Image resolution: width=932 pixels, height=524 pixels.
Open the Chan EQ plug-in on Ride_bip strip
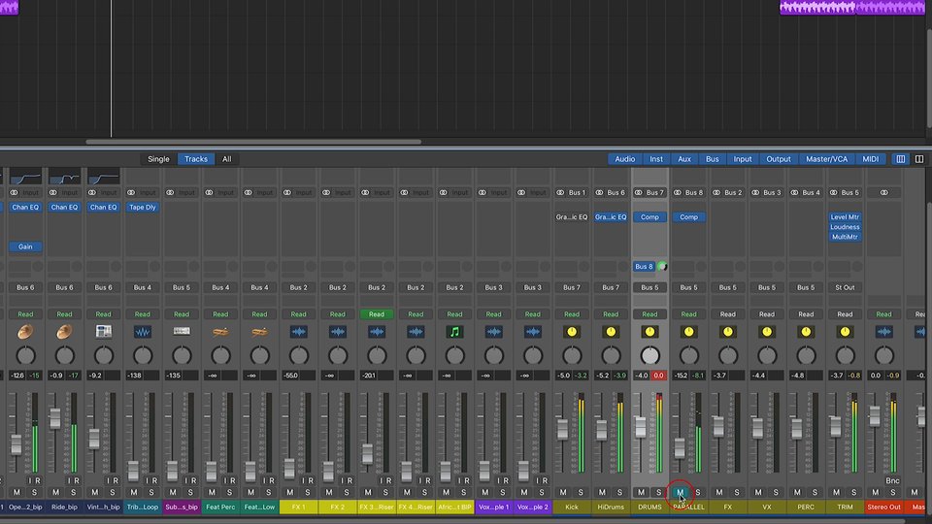click(x=64, y=208)
